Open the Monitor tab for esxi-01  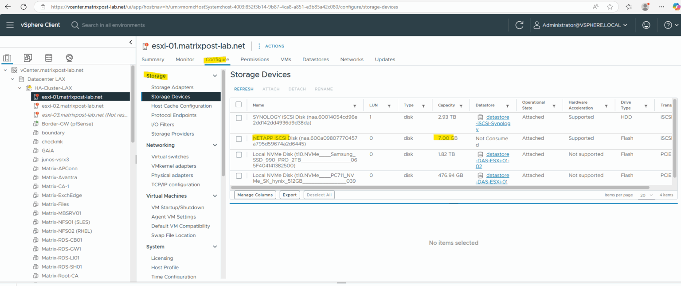(185, 59)
